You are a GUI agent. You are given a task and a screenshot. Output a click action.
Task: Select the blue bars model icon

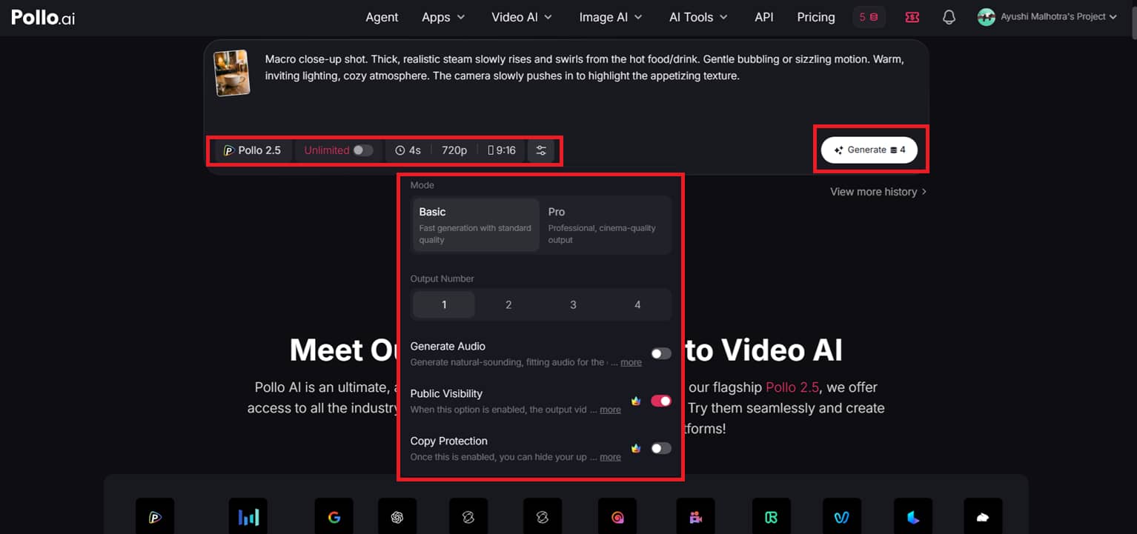pos(248,517)
